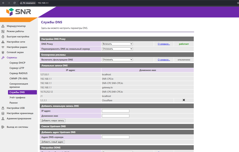Screen dimensions: 239x152
Task: Click the Маршрутизатор sidebar icon
Action: tap(3, 26)
